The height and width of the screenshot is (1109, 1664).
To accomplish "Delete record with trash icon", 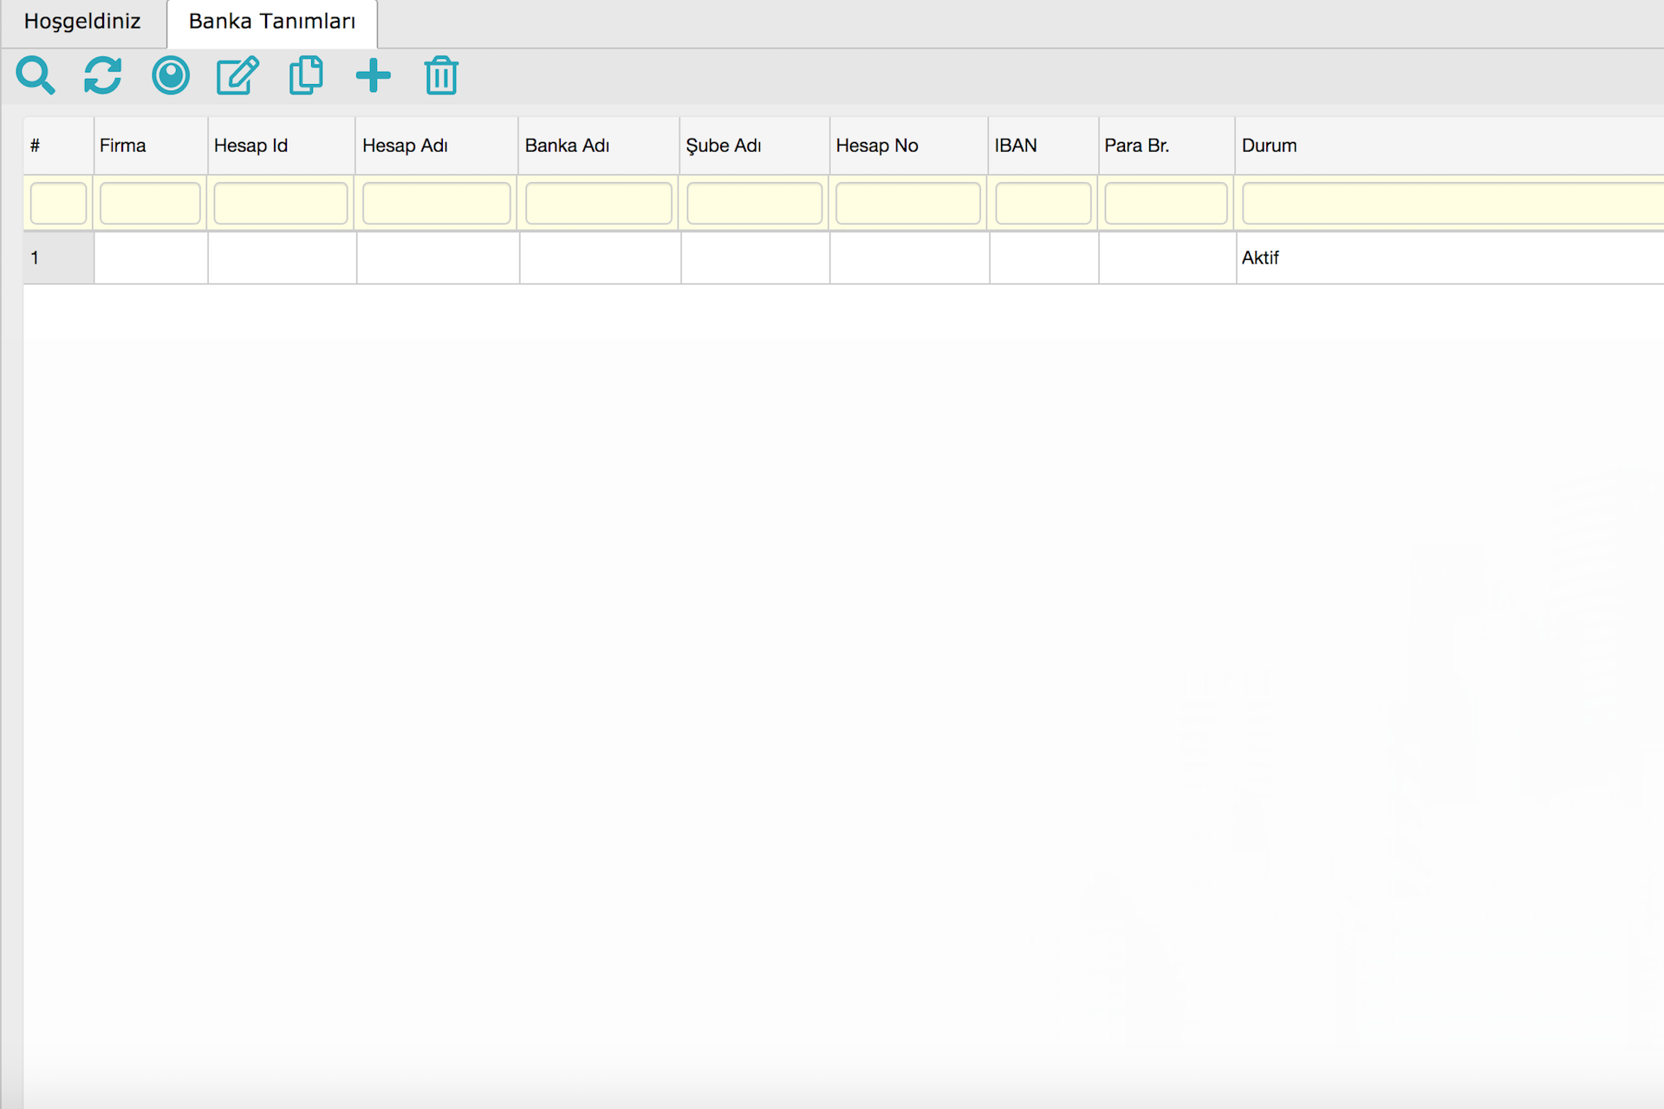I will (x=441, y=75).
